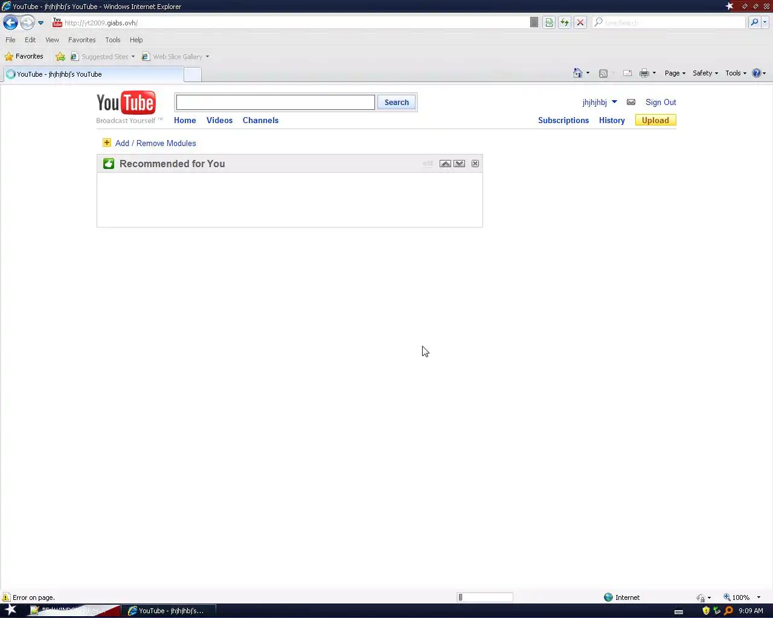Screen dimensions: 773x618
Task: Open the Tools command bar menu
Action: tap(736, 73)
